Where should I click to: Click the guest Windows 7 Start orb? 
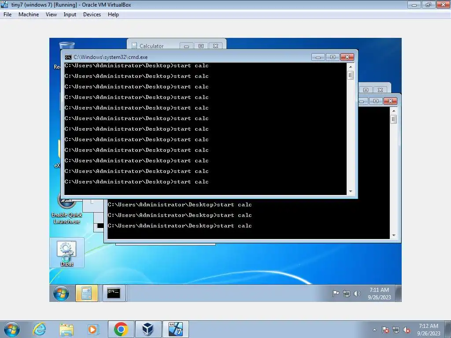[x=61, y=293]
